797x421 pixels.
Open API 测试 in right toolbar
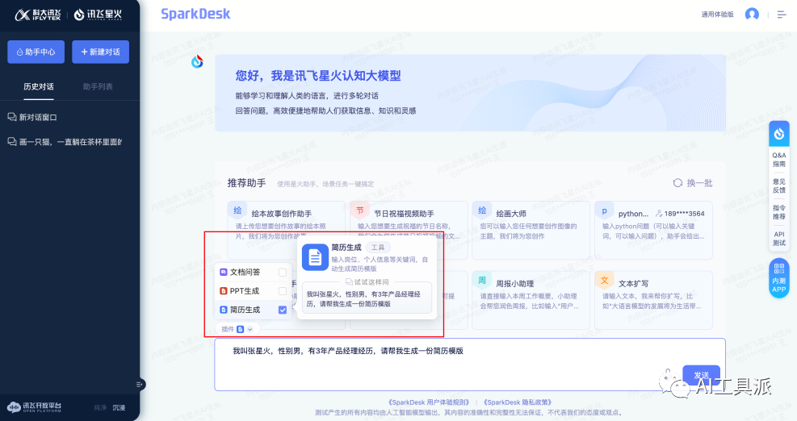click(779, 239)
